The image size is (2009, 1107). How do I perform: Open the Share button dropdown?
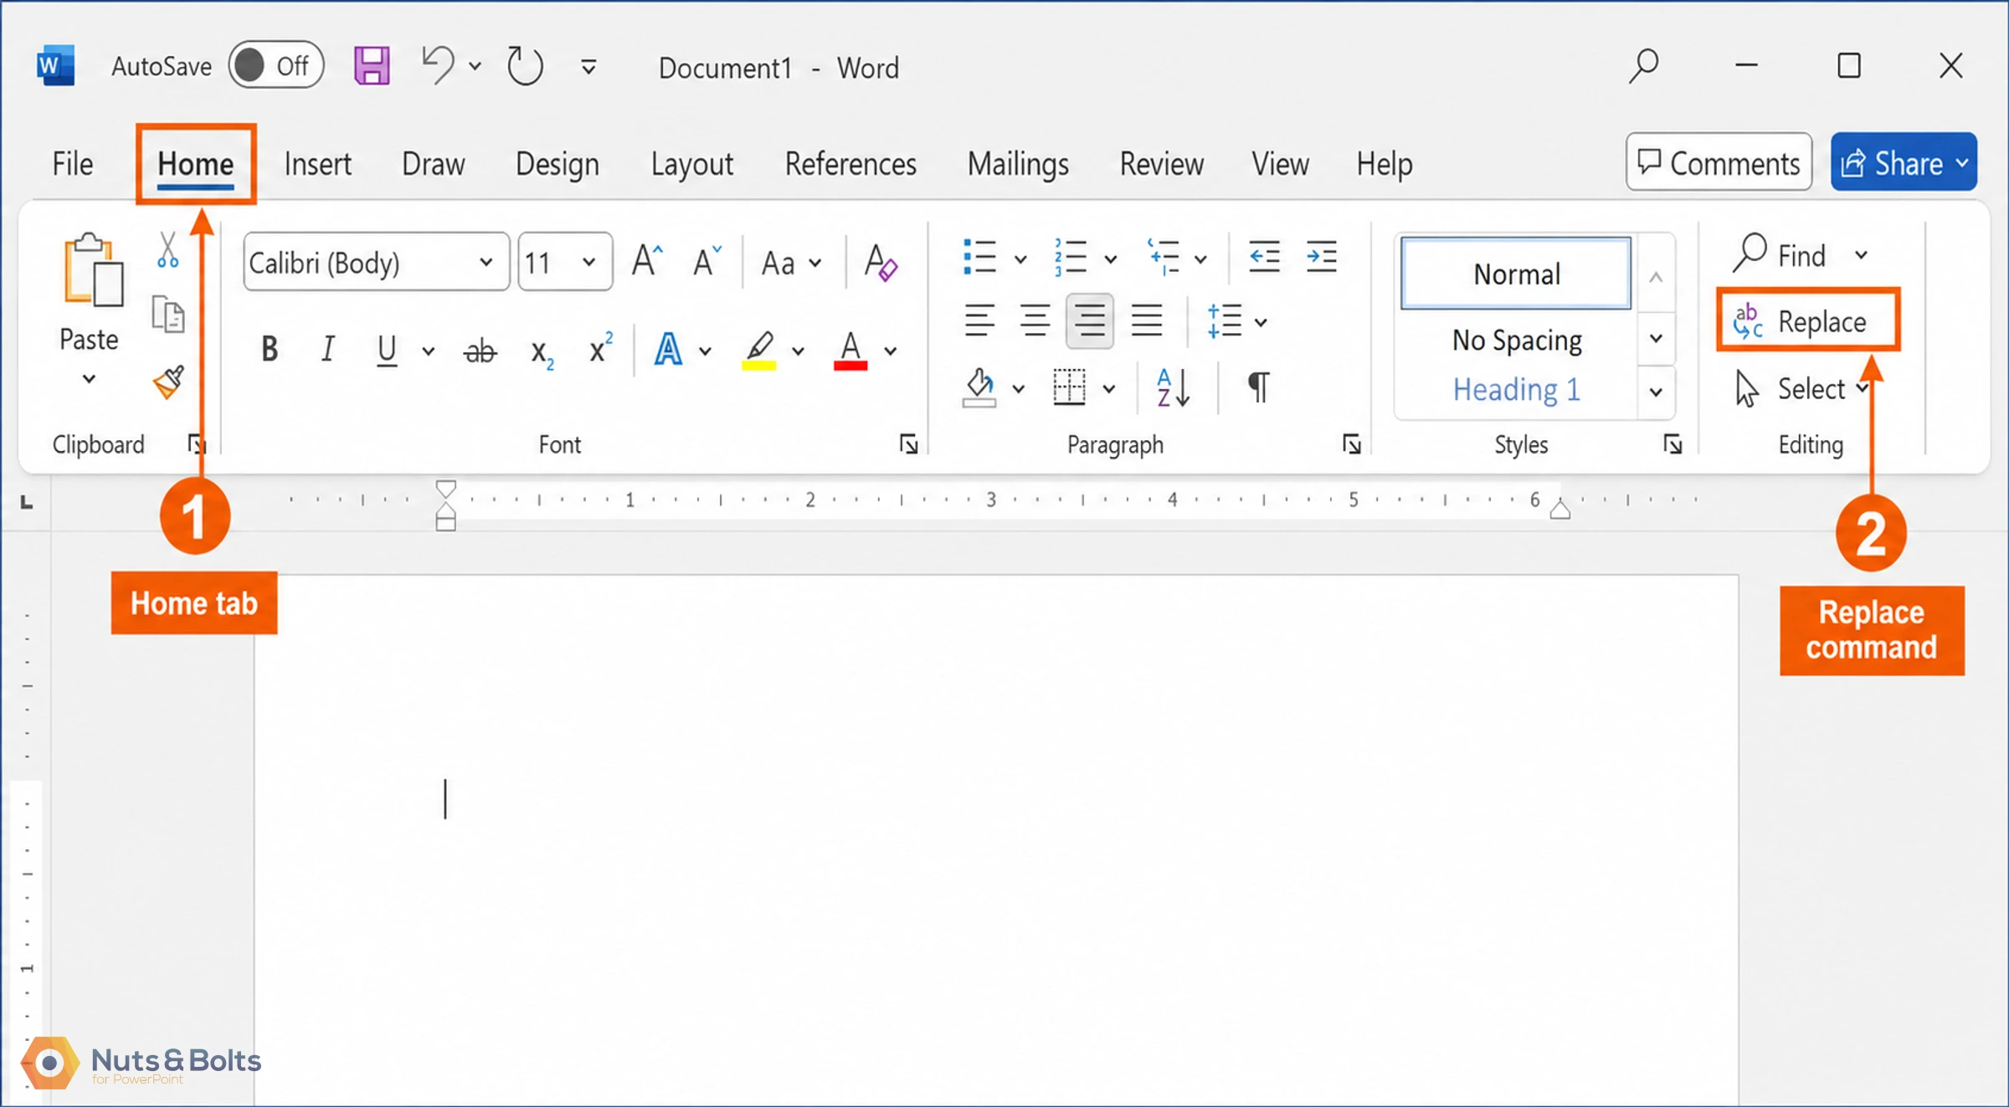pyautogui.click(x=1963, y=162)
